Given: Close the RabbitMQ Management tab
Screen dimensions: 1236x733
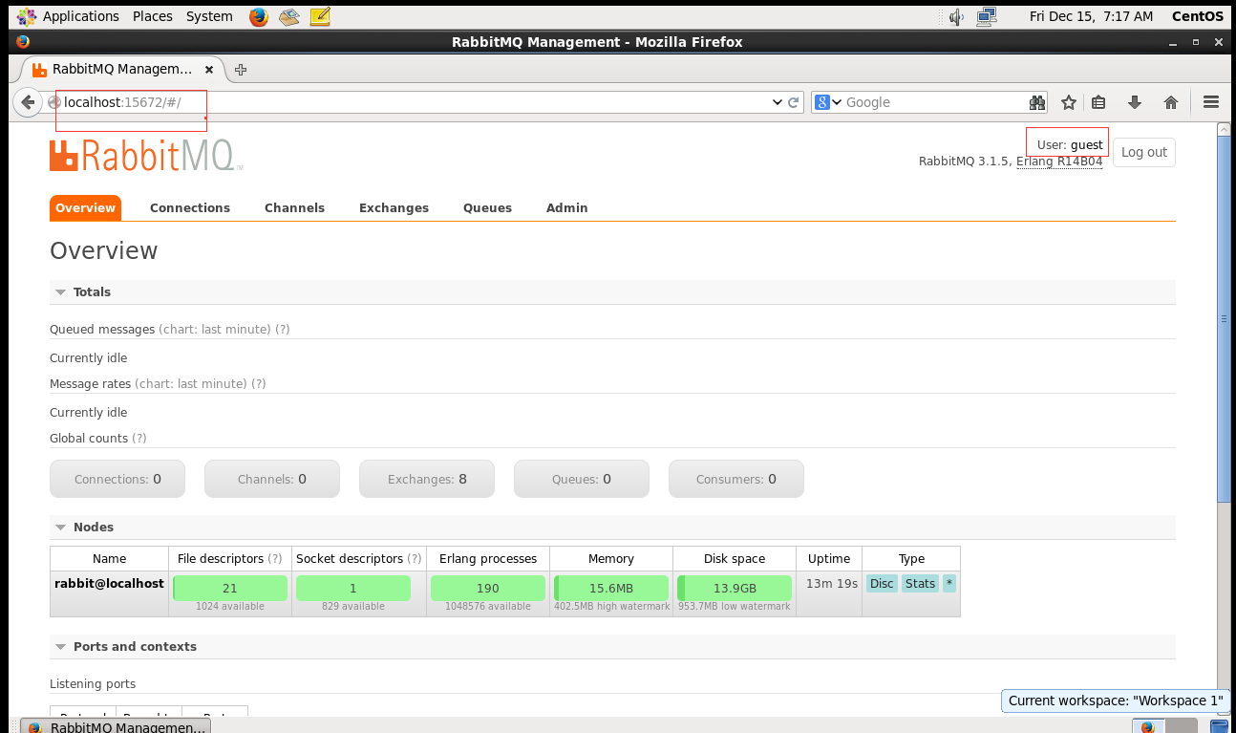Looking at the screenshot, I should click(x=209, y=70).
